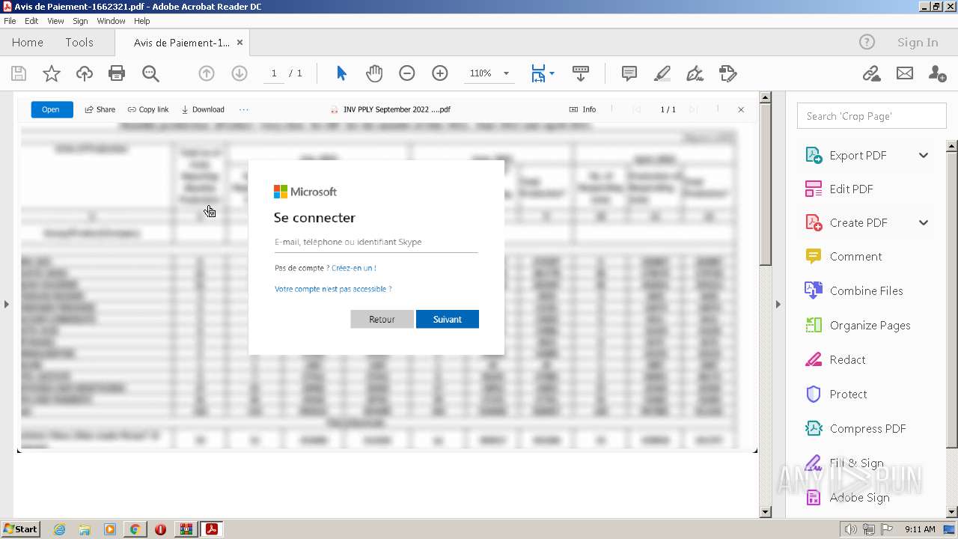Open the Window menu
Screen dimensions: 958x539
click(111, 21)
